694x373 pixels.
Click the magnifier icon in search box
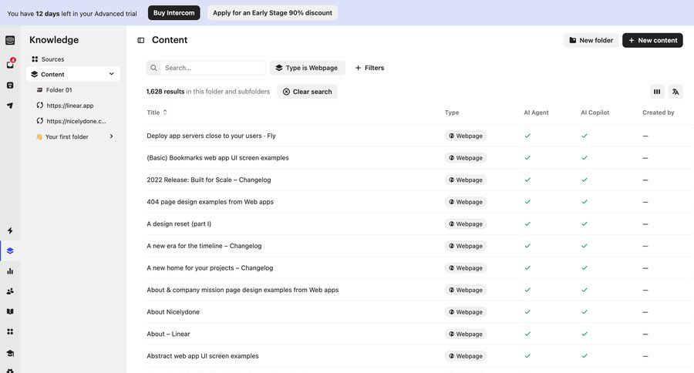[153, 68]
